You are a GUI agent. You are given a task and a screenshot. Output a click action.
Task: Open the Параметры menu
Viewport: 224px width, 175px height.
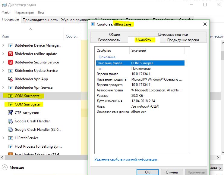pyautogui.click(x=24, y=12)
